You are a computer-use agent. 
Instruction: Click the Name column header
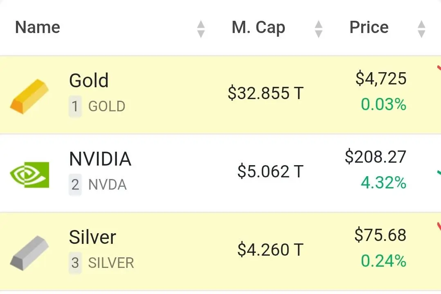click(x=38, y=28)
